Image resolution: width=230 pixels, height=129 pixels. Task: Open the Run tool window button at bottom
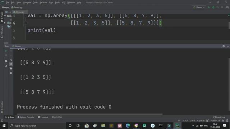click(x=10, y=117)
